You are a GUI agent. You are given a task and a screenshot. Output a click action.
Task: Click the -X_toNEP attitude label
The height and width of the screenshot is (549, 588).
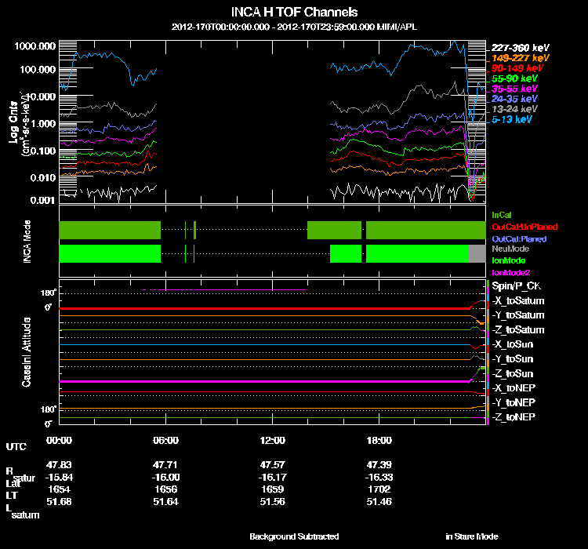tap(514, 387)
